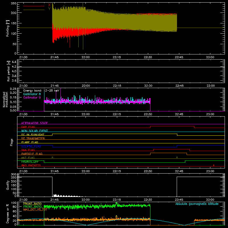Click the 21:30 tick under the Quality plot
This screenshot has width=228, height=228.
point(23,200)
